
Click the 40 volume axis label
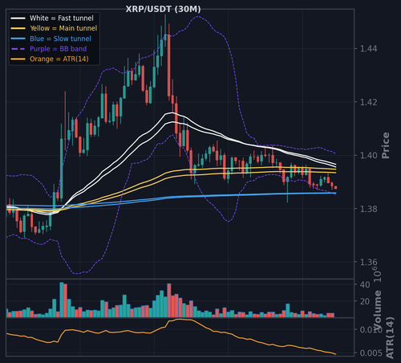click(x=365, y=284)
